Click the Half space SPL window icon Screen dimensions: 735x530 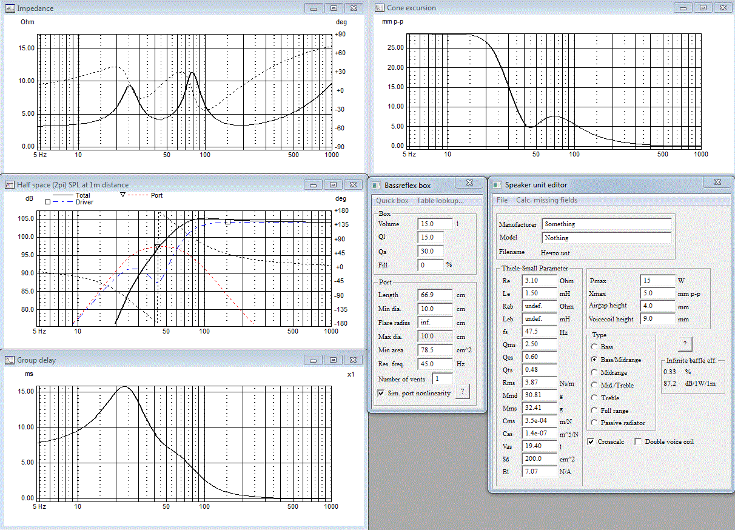(10, 185)
